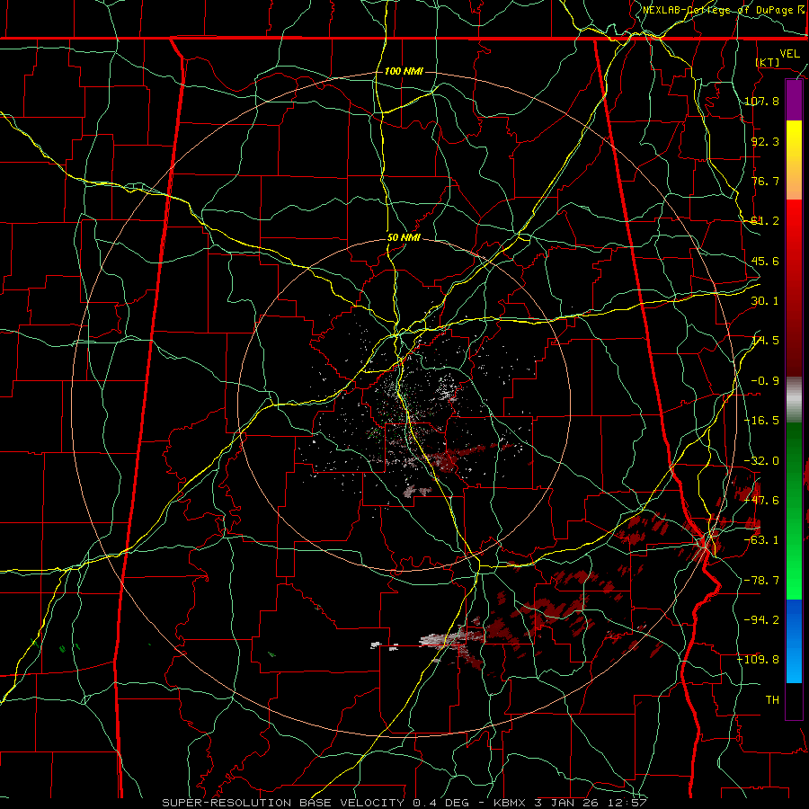Click the 107.8 velocity scale value

[762, 101]
